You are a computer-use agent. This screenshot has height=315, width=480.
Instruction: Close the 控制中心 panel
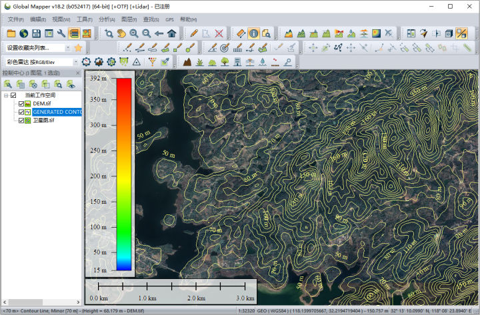[x=77, y=72]
